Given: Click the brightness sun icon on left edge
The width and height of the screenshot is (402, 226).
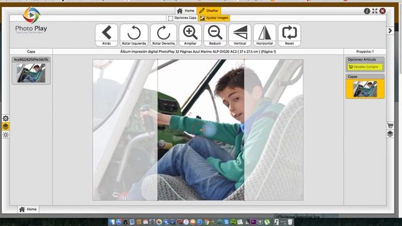Looking at the screenshot, I should (6, 135).
